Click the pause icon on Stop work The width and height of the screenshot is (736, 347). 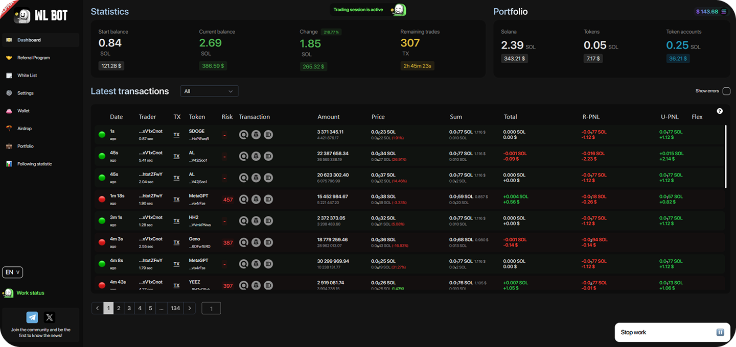(720, 332)
